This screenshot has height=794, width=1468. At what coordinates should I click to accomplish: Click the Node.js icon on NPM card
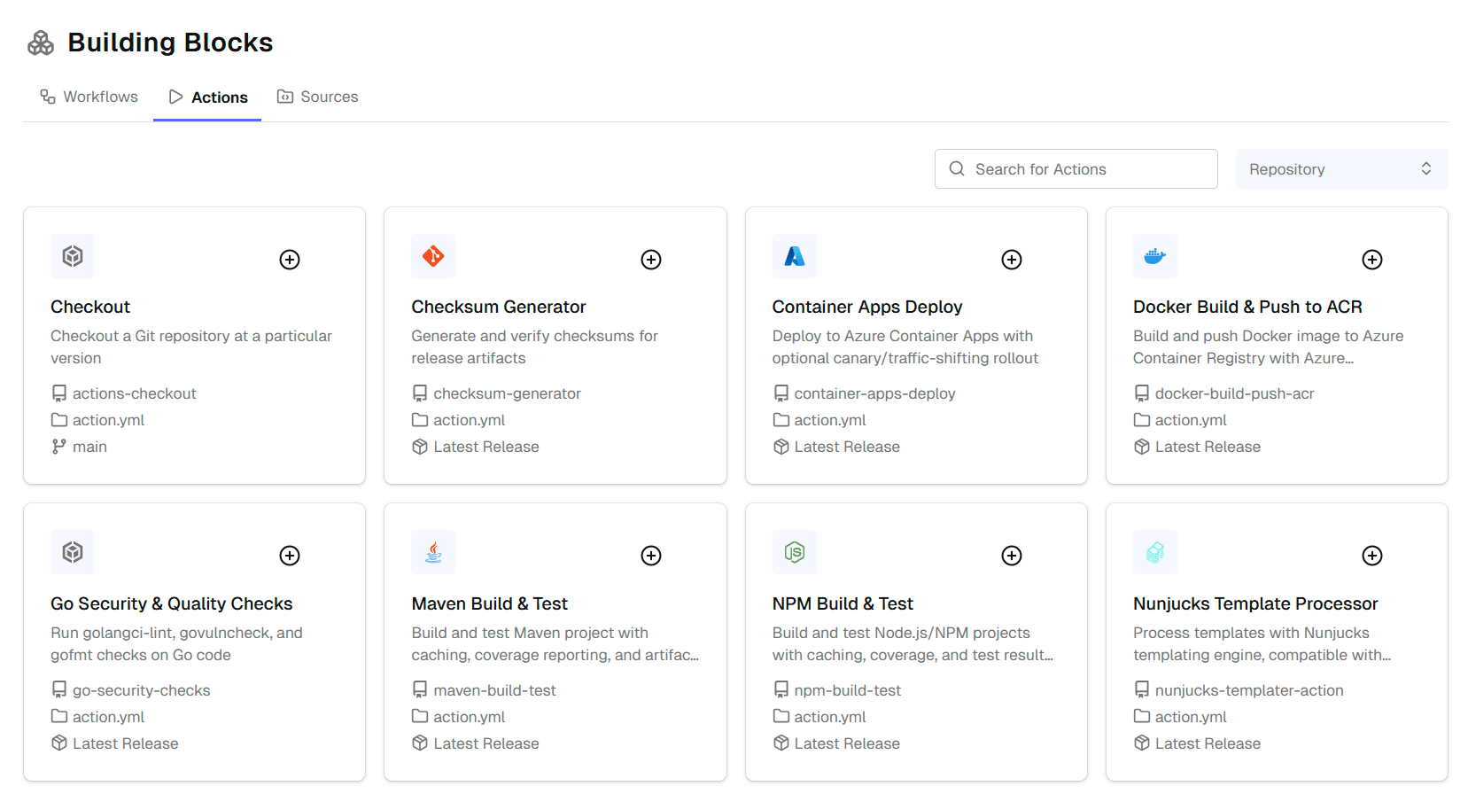pos(795,552)
